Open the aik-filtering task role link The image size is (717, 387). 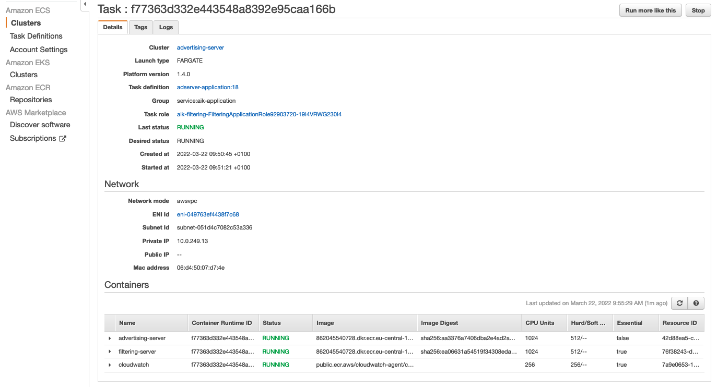click(259, 114)
